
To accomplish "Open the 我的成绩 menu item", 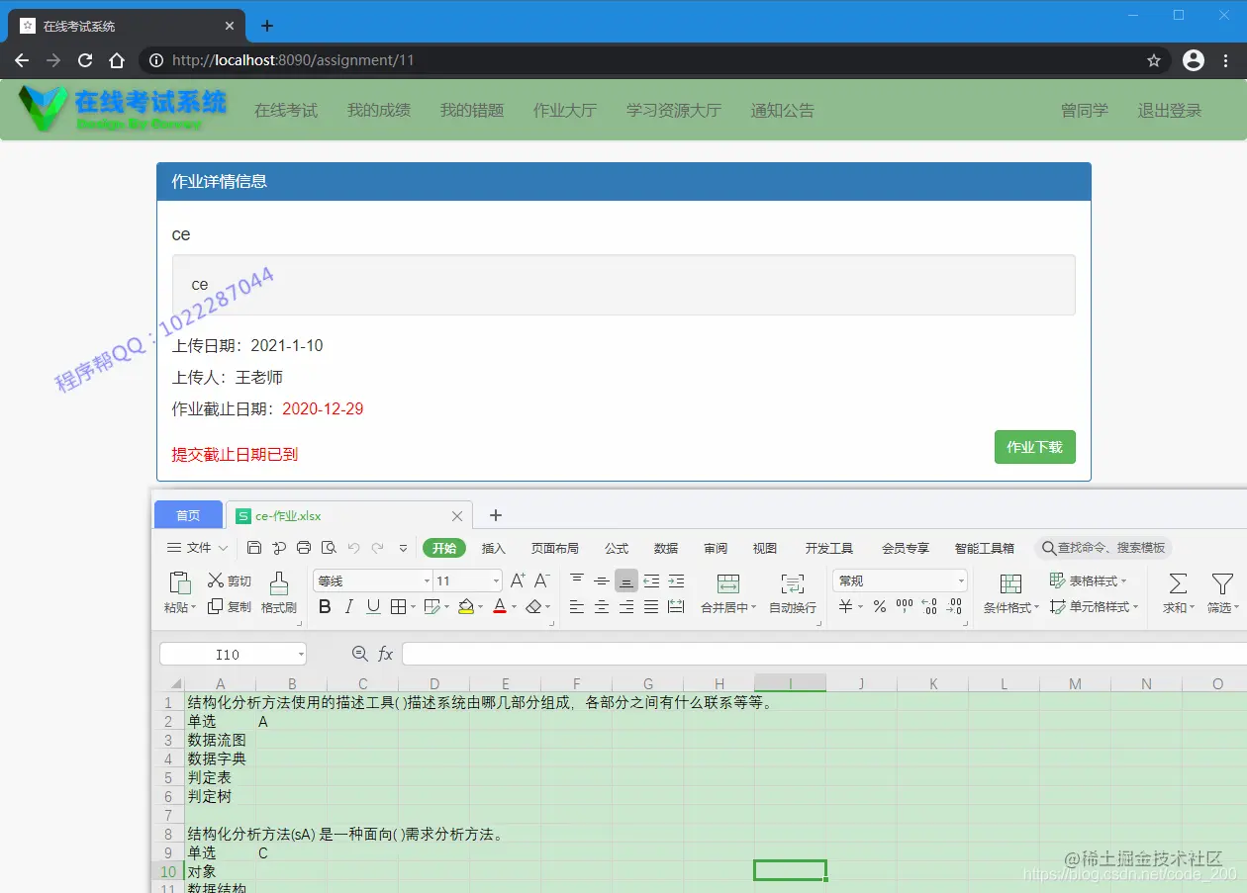I will (x=377, y=110).
